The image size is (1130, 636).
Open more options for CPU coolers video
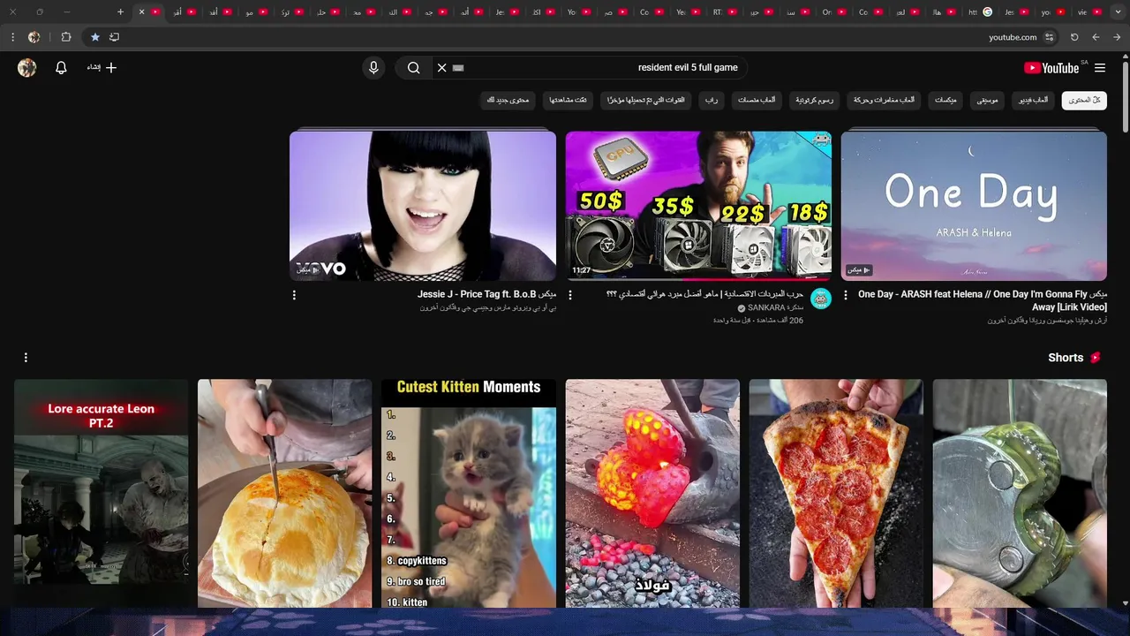(x=570, y=295)
